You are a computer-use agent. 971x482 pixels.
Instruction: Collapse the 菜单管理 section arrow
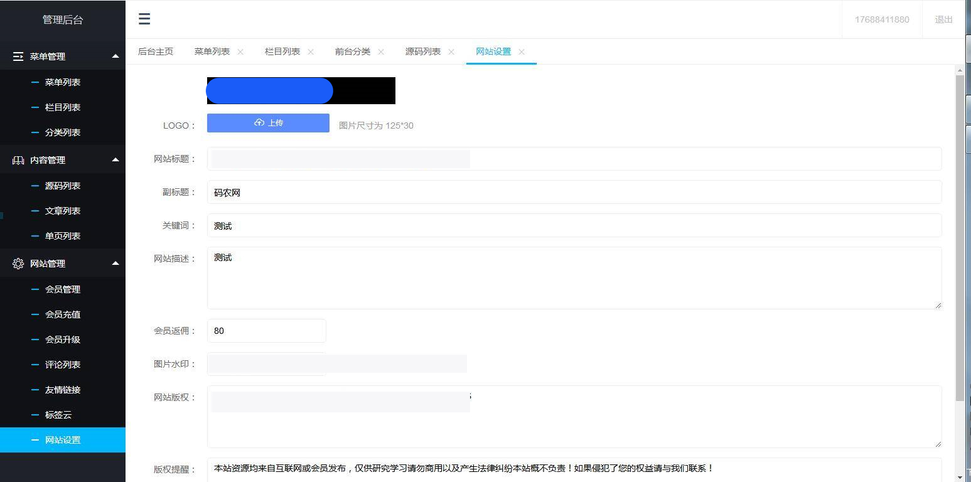tap(115, 56)
